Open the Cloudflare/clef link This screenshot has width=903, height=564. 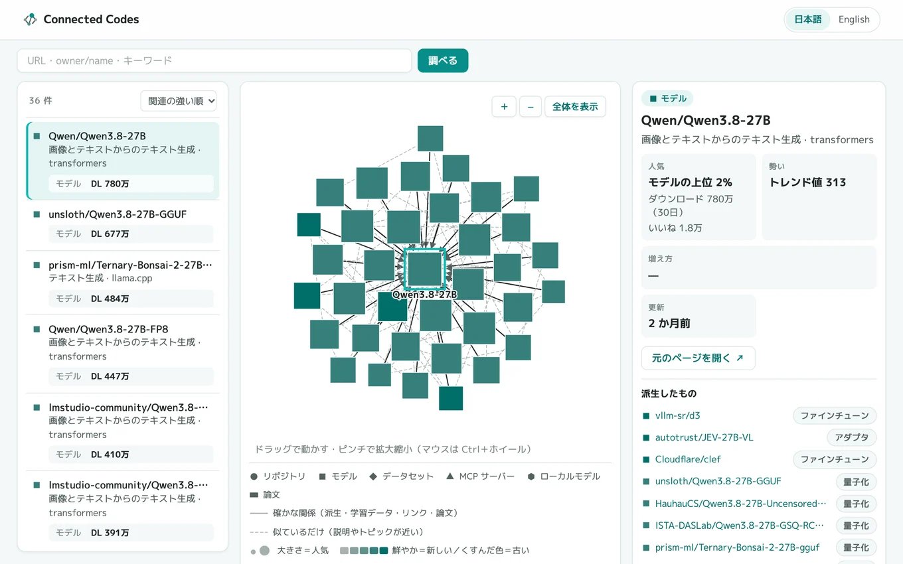click(688, 460)
